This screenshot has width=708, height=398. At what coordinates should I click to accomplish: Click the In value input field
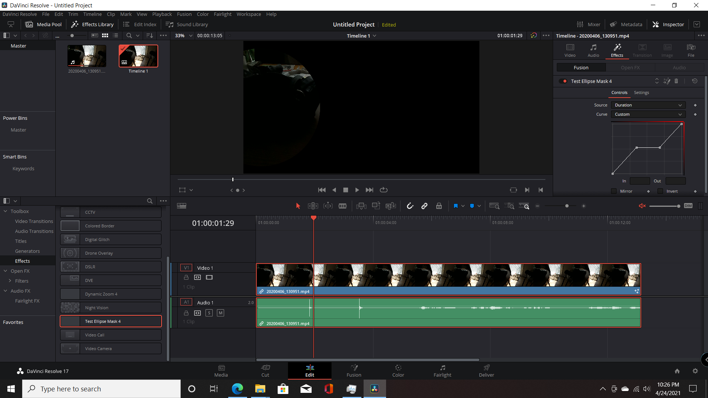(x=640, y=181)
